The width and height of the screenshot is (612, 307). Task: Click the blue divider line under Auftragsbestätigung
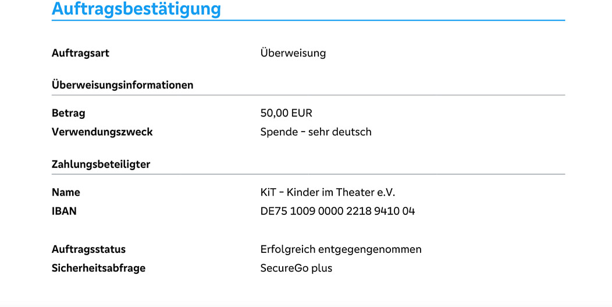coord(308,20)
